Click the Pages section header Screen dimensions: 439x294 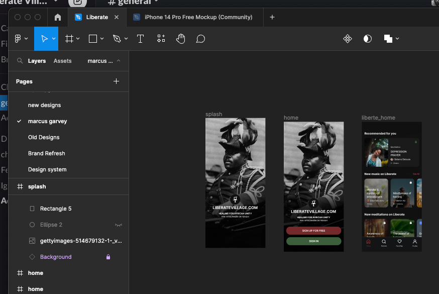click(24, 81)
